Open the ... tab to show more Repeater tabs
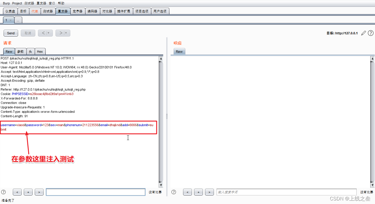Image resolution: width=375 pixels, height=204 pixels. point(18,20)
